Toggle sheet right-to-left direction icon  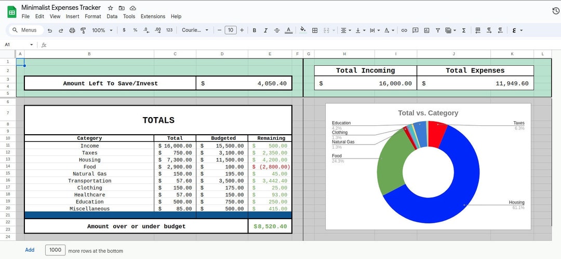(x=478, y=31)
